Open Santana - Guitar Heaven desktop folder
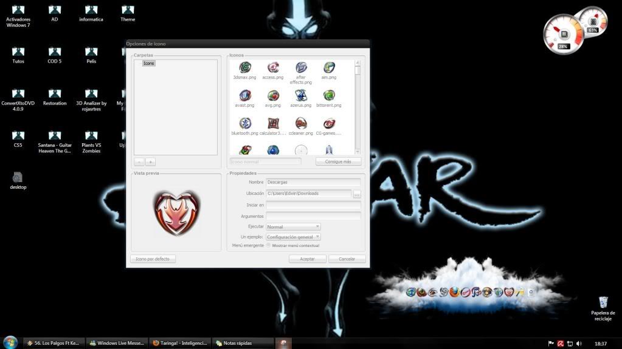This screenshot has width=622, height=349. (55, 142)
